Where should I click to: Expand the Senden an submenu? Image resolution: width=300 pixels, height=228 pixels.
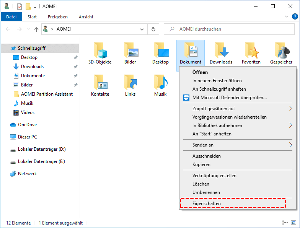(x=290, y=145)
